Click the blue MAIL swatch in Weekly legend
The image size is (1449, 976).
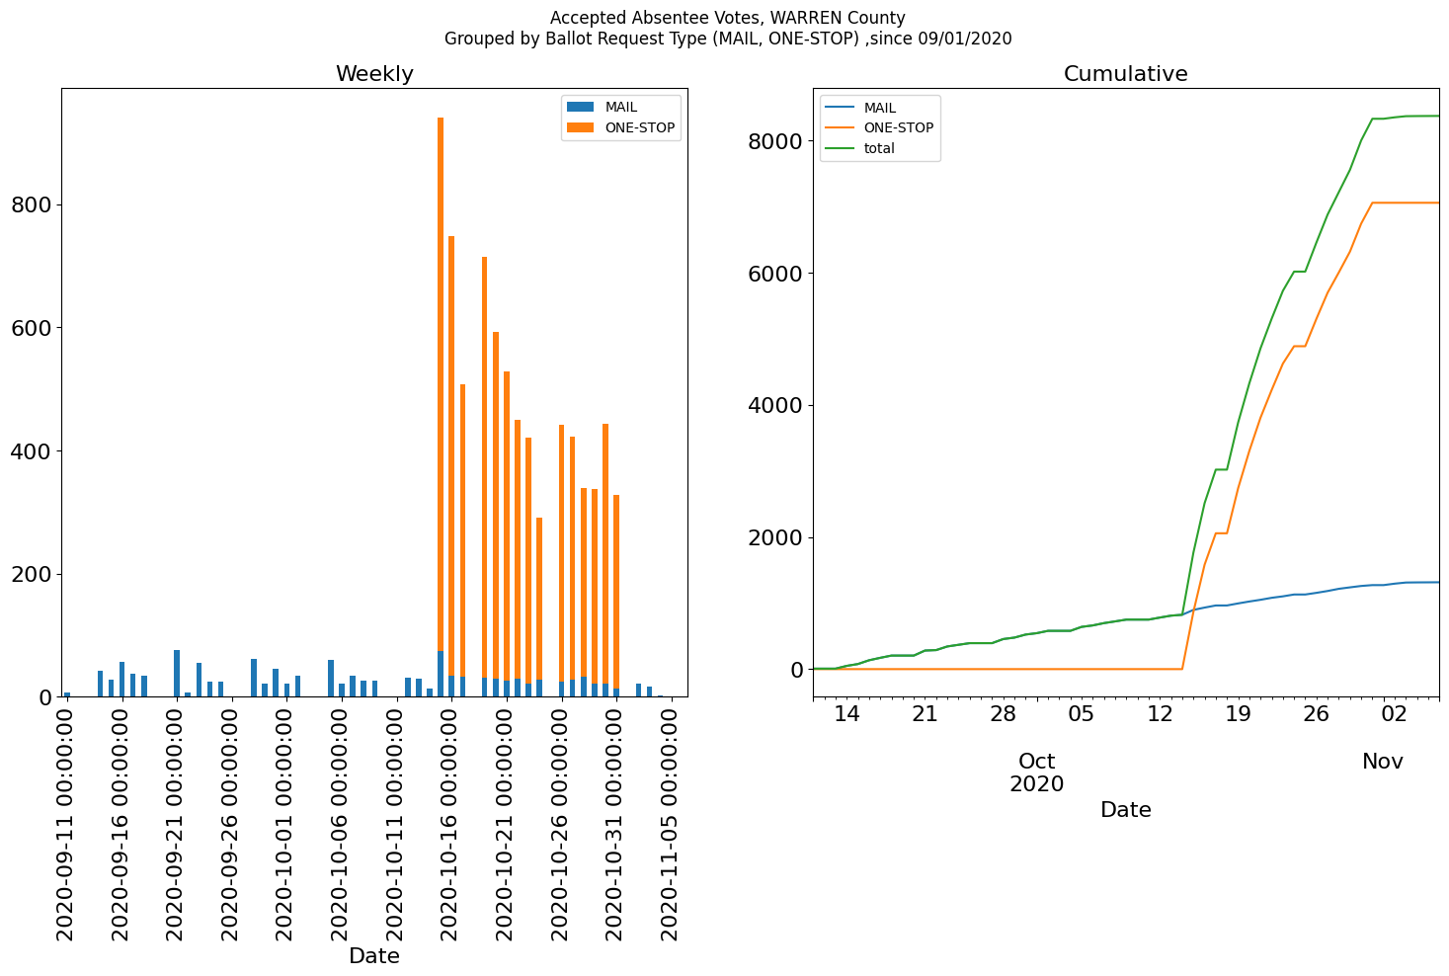[x=582, y=107]
